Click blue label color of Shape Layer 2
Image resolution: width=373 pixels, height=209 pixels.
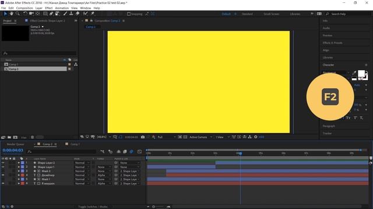point(23,163)
